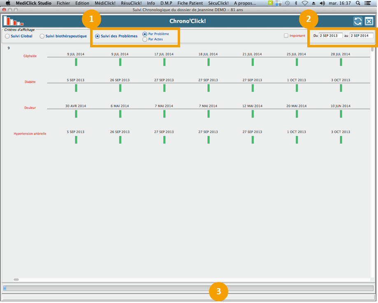378x303 pixels.
Task: Select the Suivi biothérapeutique option
Action: 42,36
